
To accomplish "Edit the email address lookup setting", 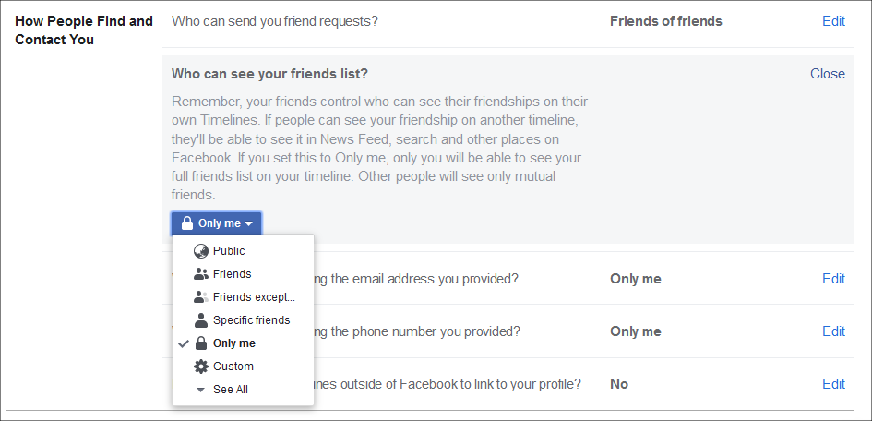I will [833, 279].
